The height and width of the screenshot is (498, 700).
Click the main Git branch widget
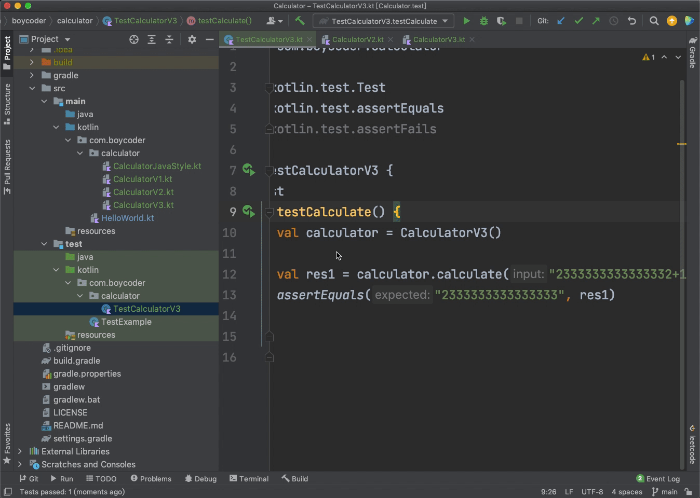[665, 492]
